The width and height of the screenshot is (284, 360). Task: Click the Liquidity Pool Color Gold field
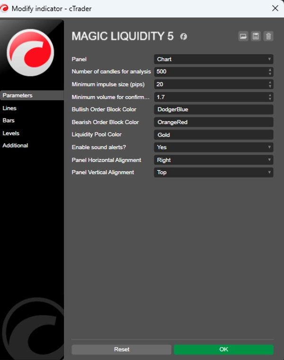coord(213,135)
